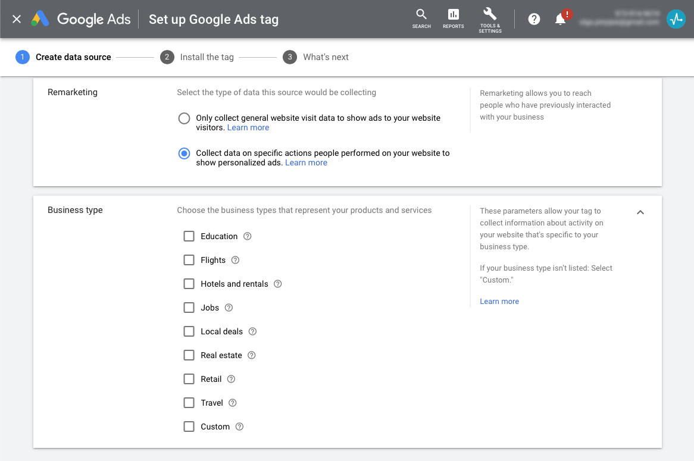This screenshot has width=694, height=461.
Task: Open Tools & Settings wrench icon
Action: coord(490,20)
